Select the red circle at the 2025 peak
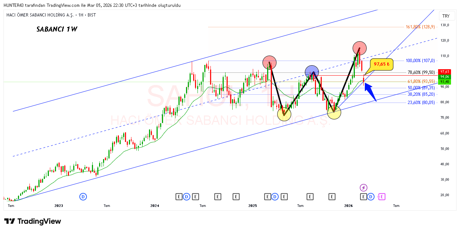The height and width of the screenshot is (232, 460). point(269,62)
